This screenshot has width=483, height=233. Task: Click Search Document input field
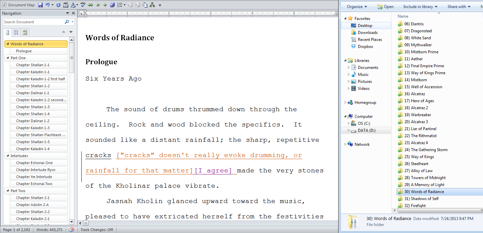(x=33, y=22)
